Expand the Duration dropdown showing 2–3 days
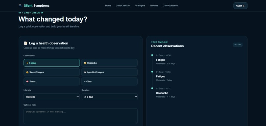The image size is (266, 126). (x=110, y=97)
